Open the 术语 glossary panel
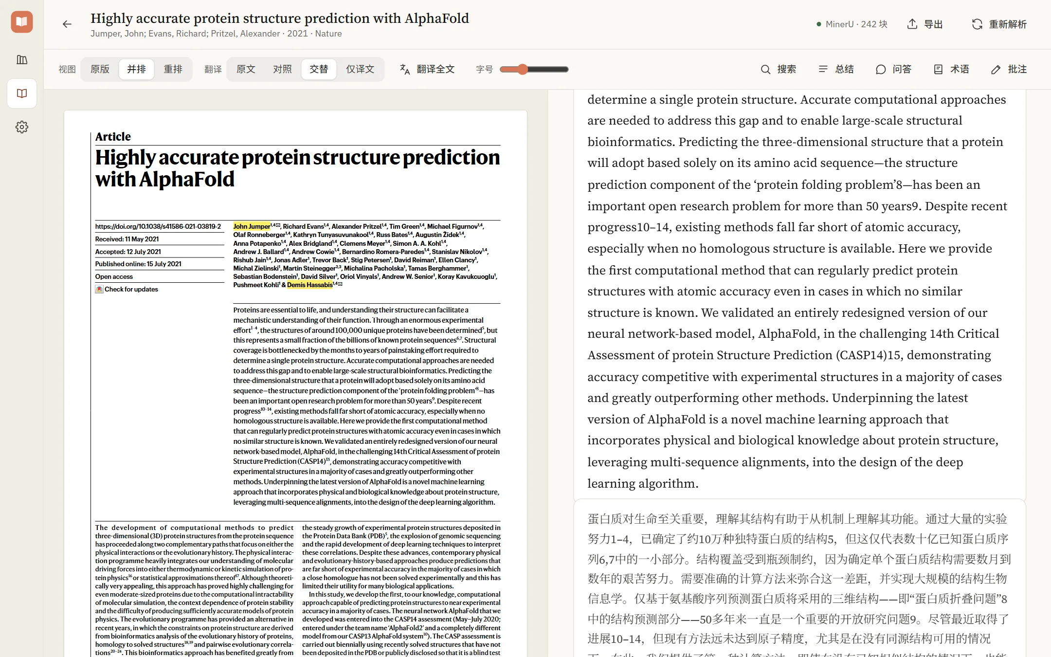The width and height of the screenshot is (1051, 657). [951, 69]
